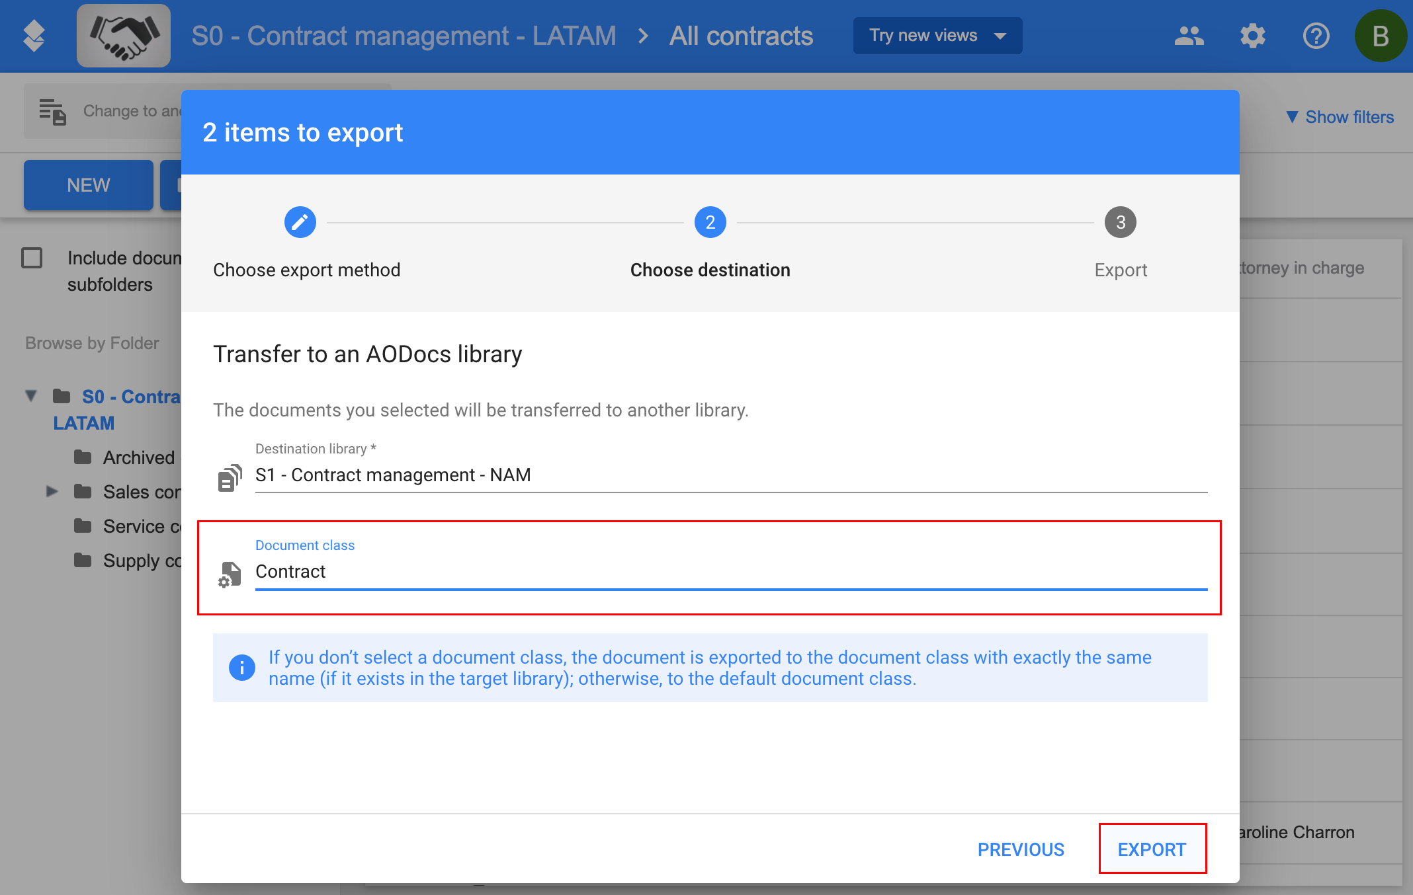Screen dimensions: 1413x895
Task: Click the Show filters link
Action: pos(1340,117)
